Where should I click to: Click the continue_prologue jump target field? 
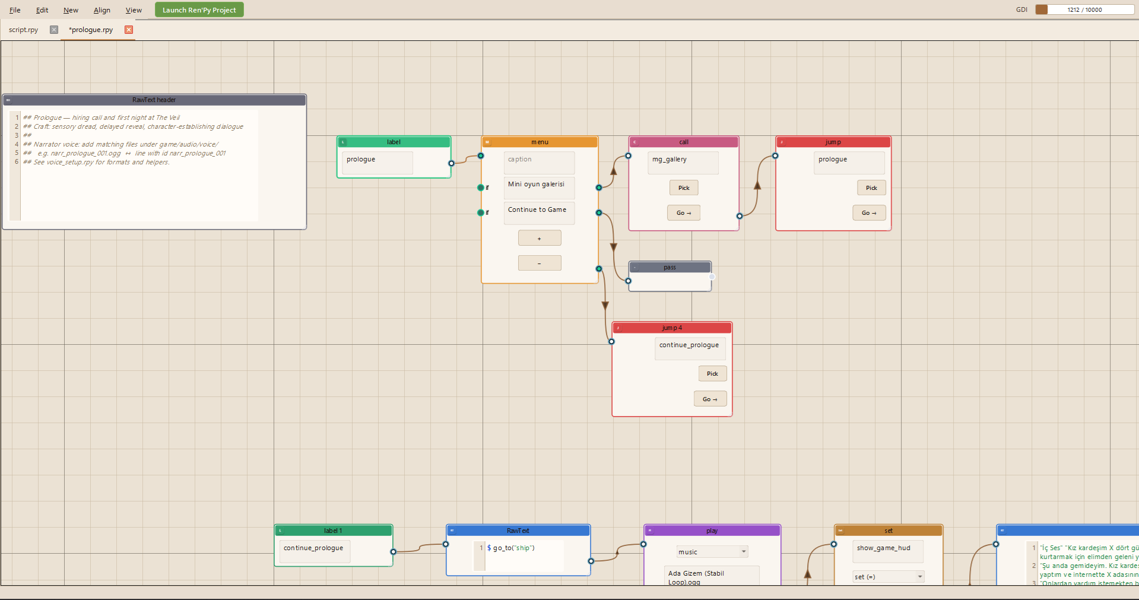(x=690, y=348)
